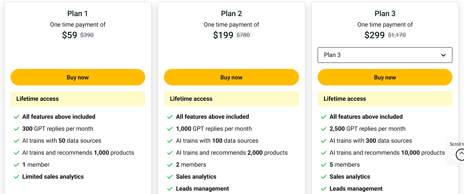Click checkmark beside 2 members
The height and width of the screenshot is (194, 464).
click(170, 165)
